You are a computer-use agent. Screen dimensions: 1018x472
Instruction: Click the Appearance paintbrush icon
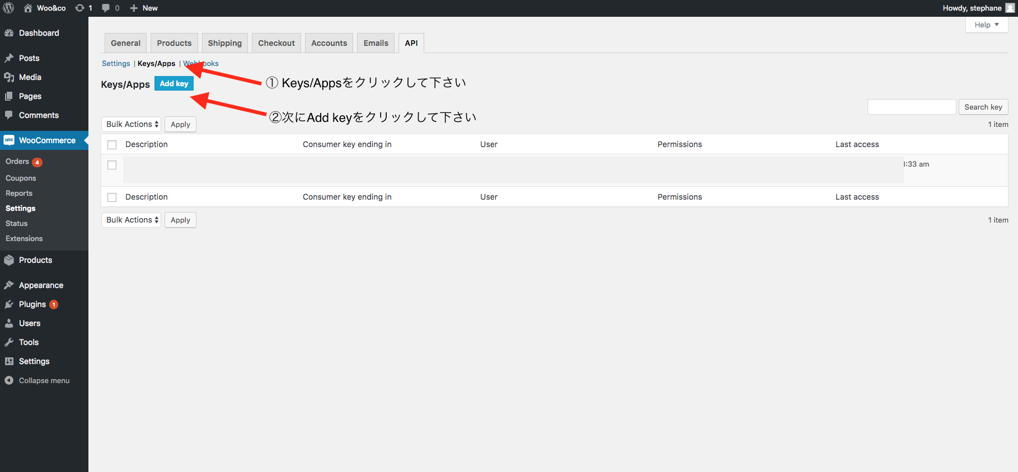[9, 285]
